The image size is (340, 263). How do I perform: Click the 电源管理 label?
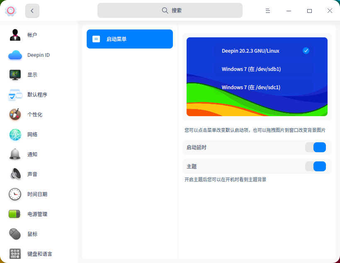tap(37, 214)
